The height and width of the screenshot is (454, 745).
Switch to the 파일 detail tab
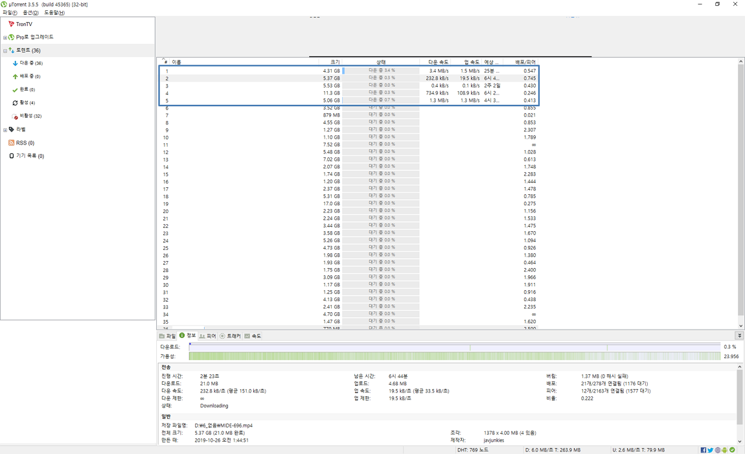(x=167, y=335)
